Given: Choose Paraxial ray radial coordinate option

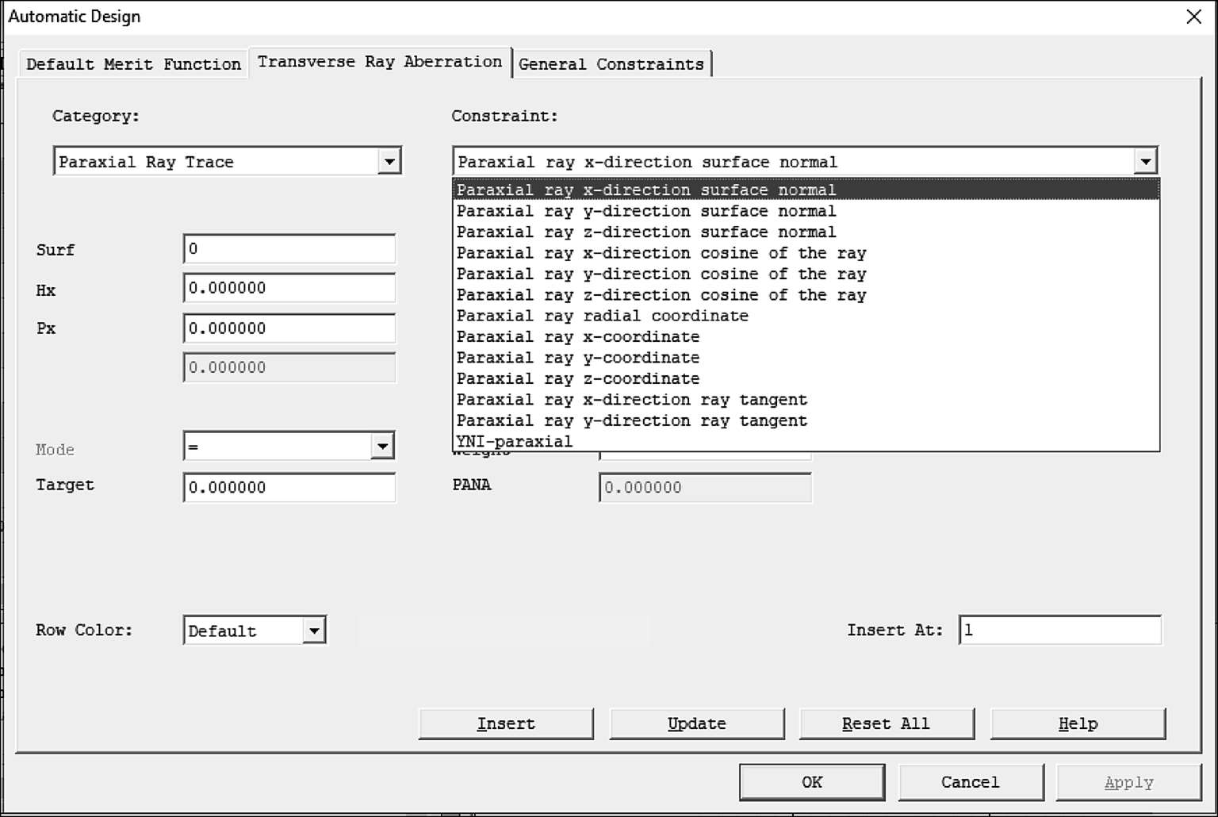Looking at the screenshot, I should tap(602, 316).
